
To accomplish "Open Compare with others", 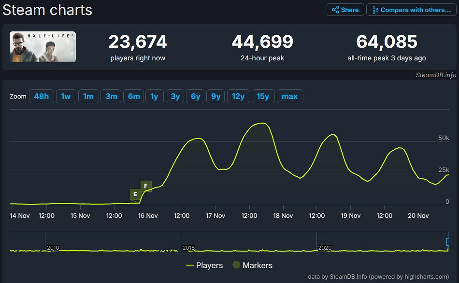I will pyautogui.click(x=411, y=10).
